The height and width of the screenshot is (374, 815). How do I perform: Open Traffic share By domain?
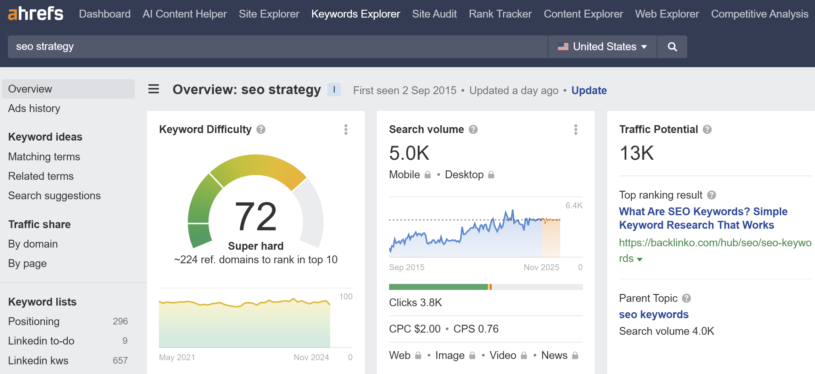click(x=33, y=244)
